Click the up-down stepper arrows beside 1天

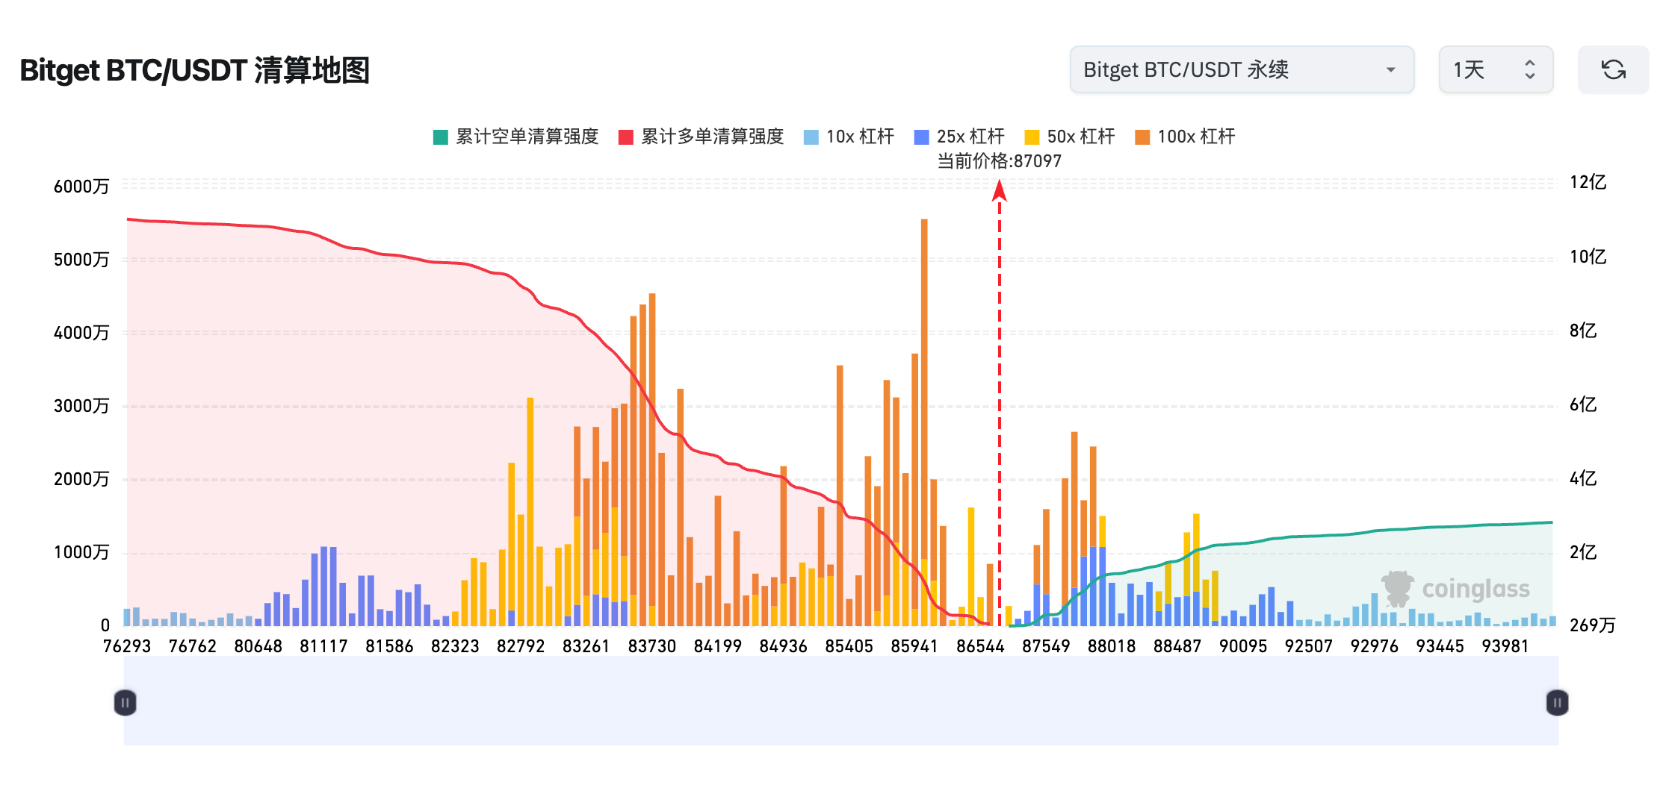click(1529, 69)
